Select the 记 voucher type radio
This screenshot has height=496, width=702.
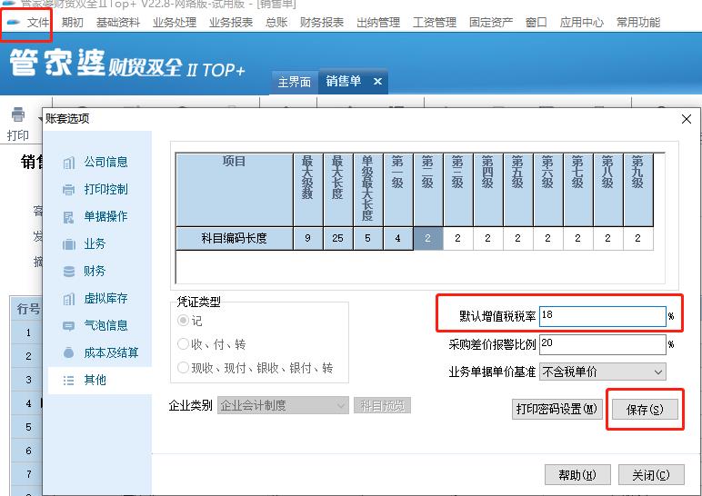coord(183,321)
